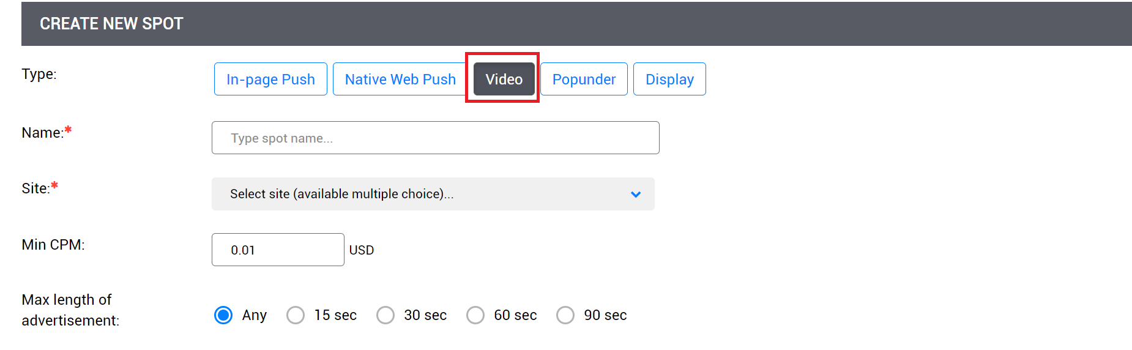Click the 60 sec label text

[515, 315]
